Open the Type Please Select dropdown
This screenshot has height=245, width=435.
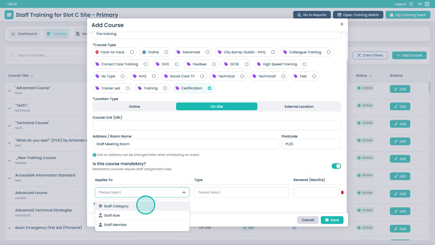(x=241, y=192)
